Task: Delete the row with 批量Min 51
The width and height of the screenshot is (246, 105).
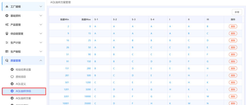Action: (x=233, y=54)
